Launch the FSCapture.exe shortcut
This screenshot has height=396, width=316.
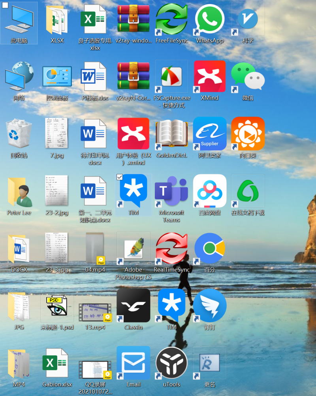coord(172,76)
